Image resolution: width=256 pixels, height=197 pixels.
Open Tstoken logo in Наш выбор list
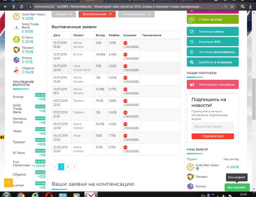click(x=190, y=177)
